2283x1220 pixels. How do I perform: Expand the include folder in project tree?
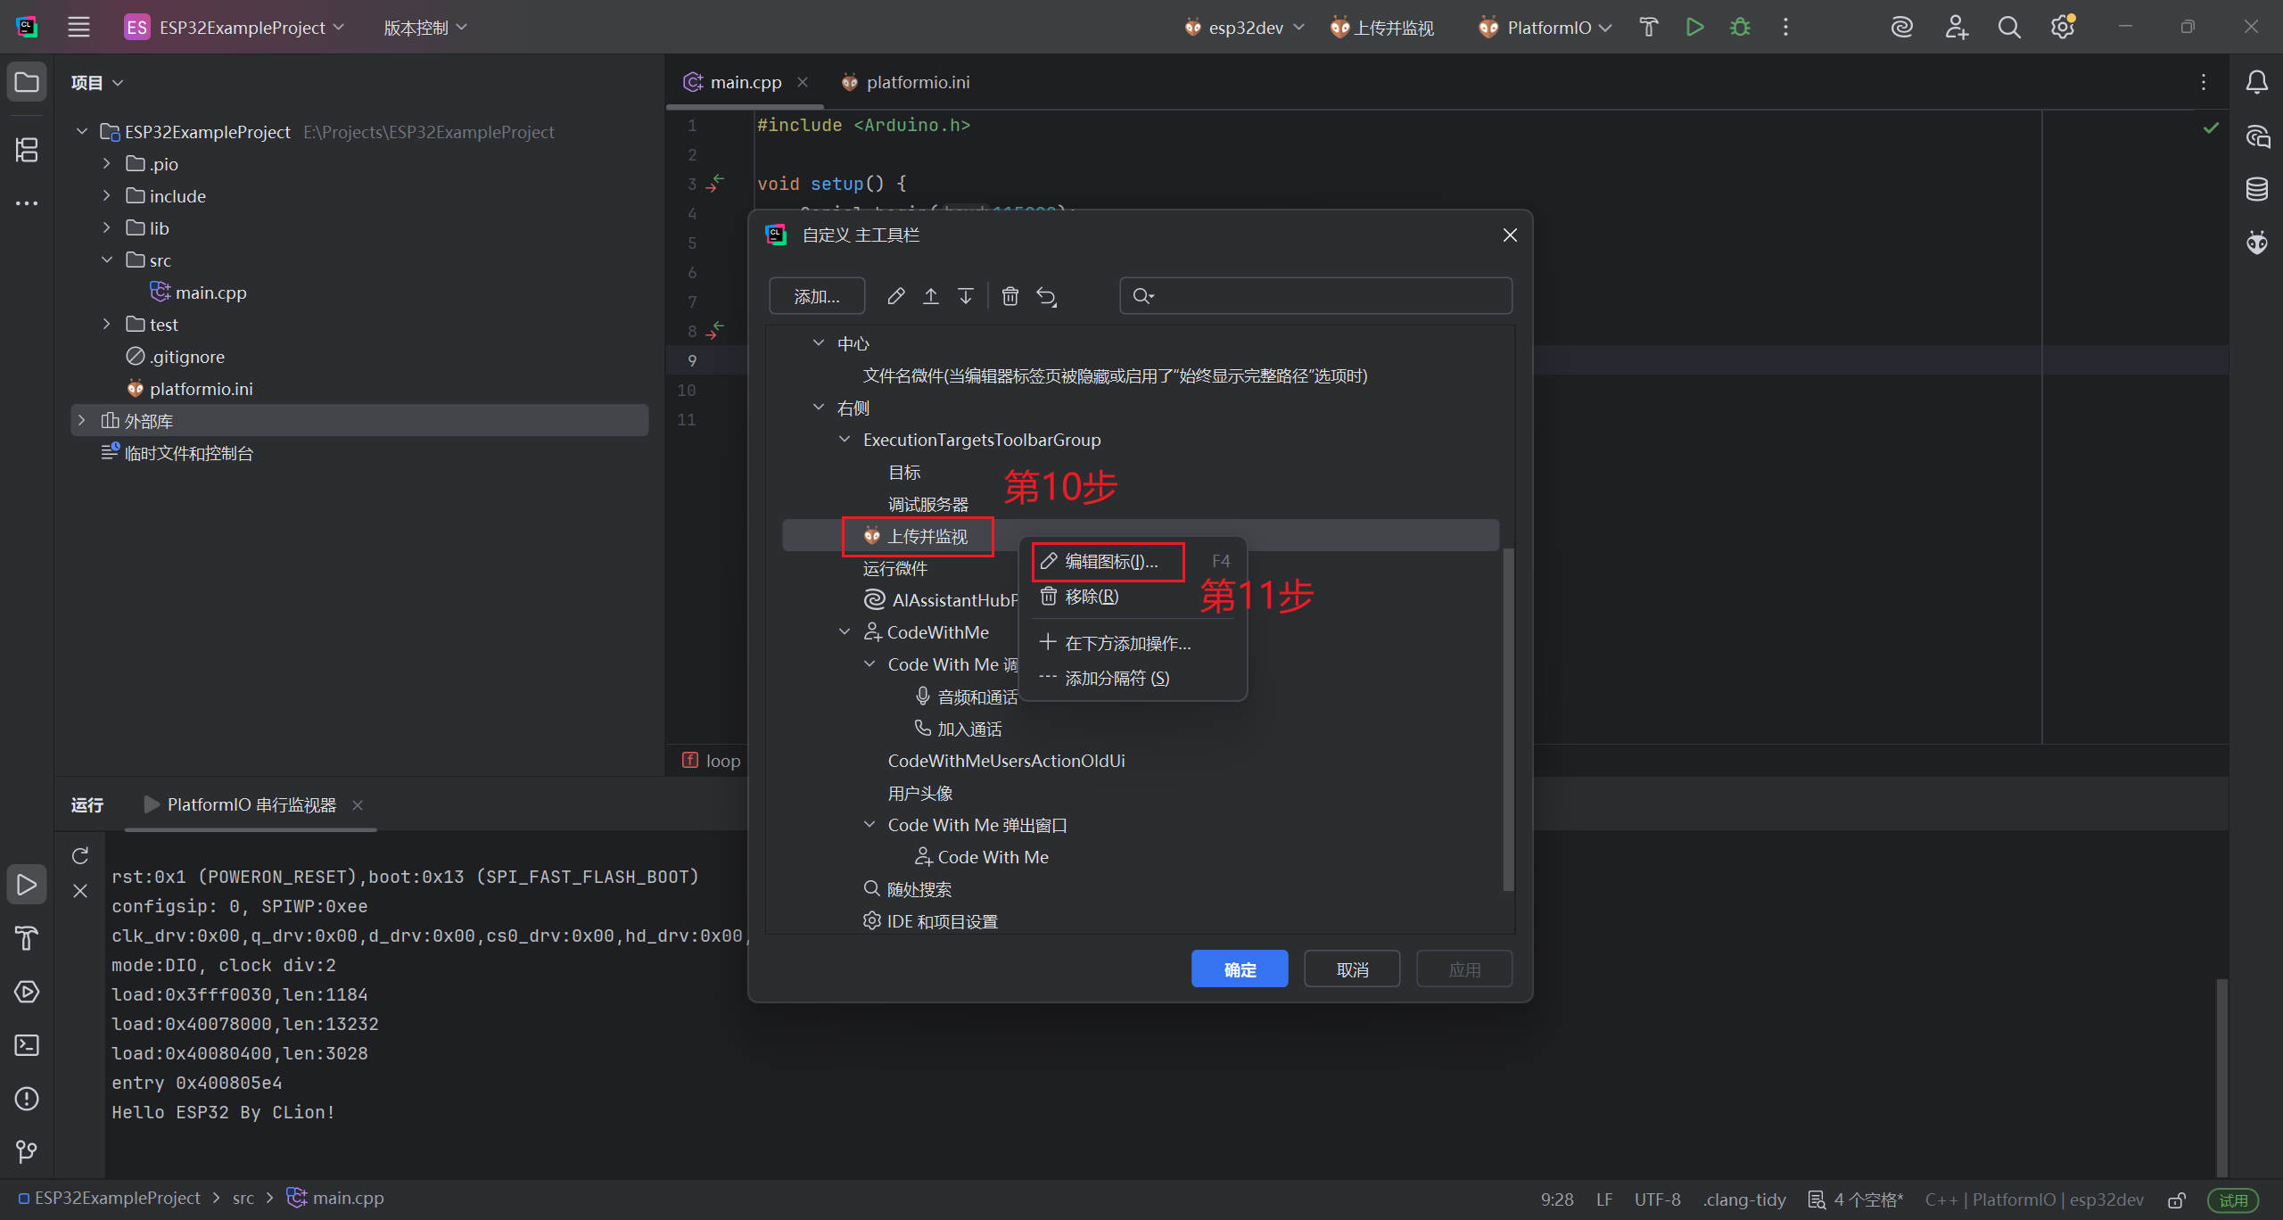coord(107,196)
